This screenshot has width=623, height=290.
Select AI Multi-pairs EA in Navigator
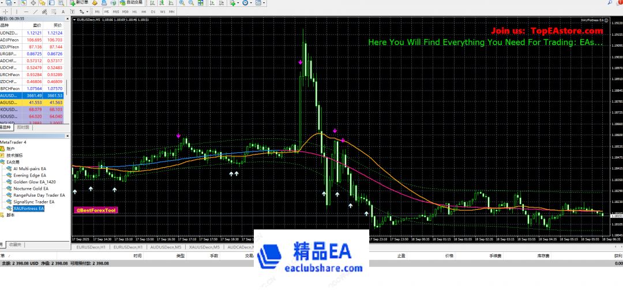30,168
